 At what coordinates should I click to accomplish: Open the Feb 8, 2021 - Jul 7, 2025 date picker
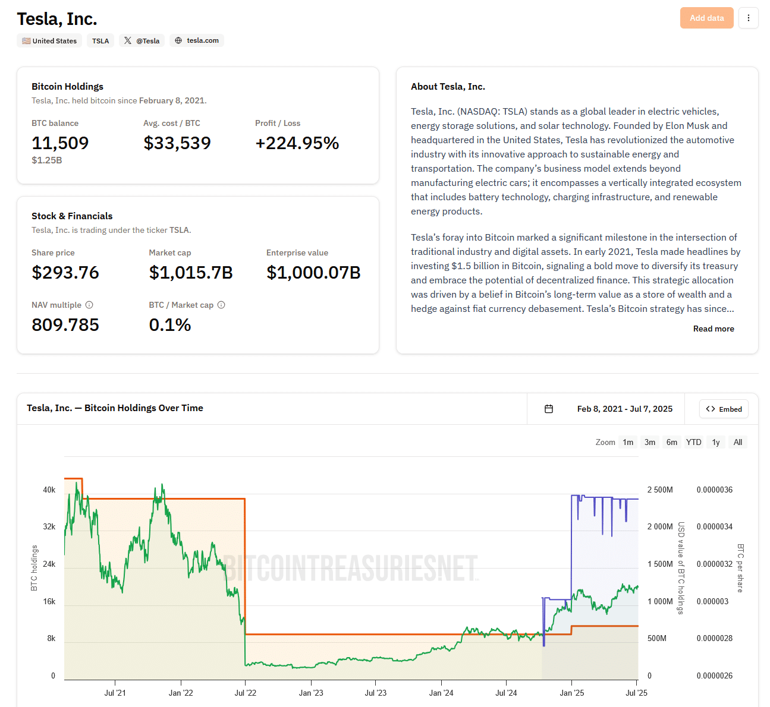point(606,409)
